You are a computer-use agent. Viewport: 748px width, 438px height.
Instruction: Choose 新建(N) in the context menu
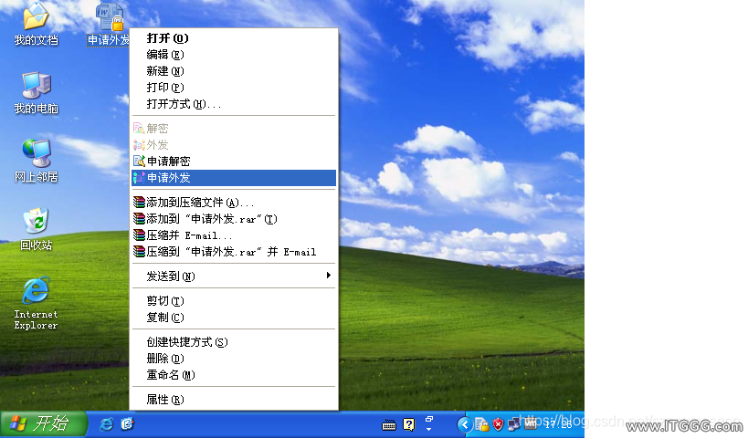coord(234,71)
